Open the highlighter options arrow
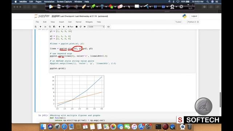233x131 pixels. [97, 7]
